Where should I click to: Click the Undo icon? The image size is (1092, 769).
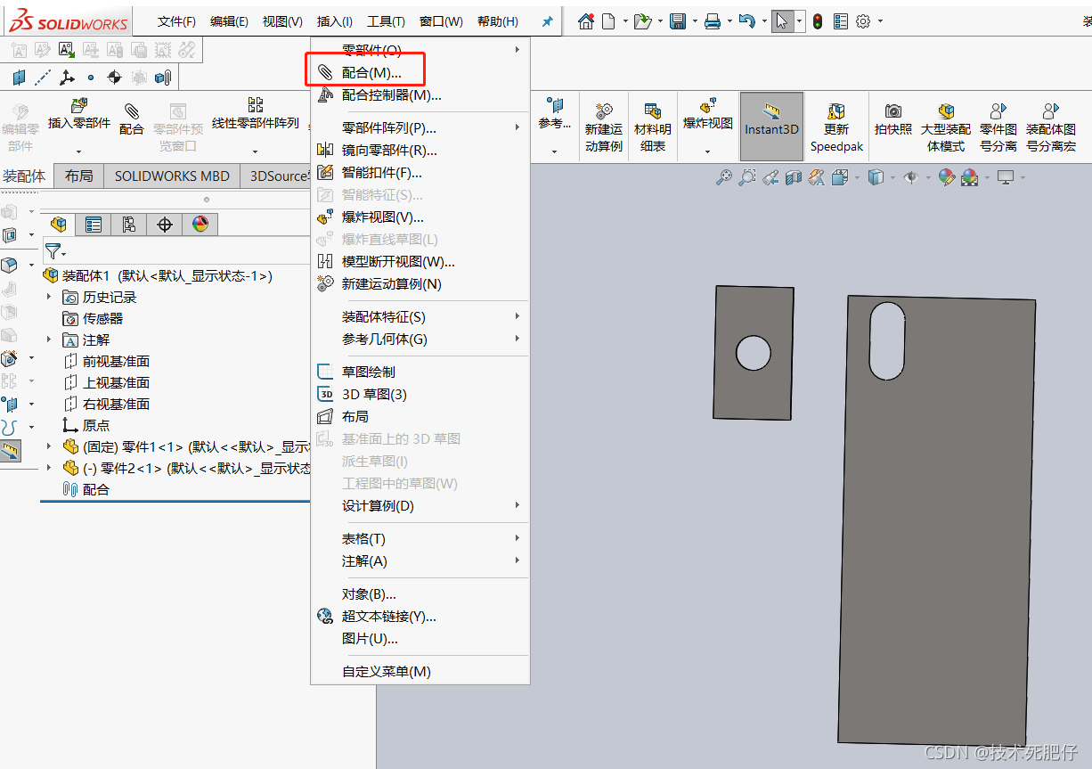tap(747, 21)
